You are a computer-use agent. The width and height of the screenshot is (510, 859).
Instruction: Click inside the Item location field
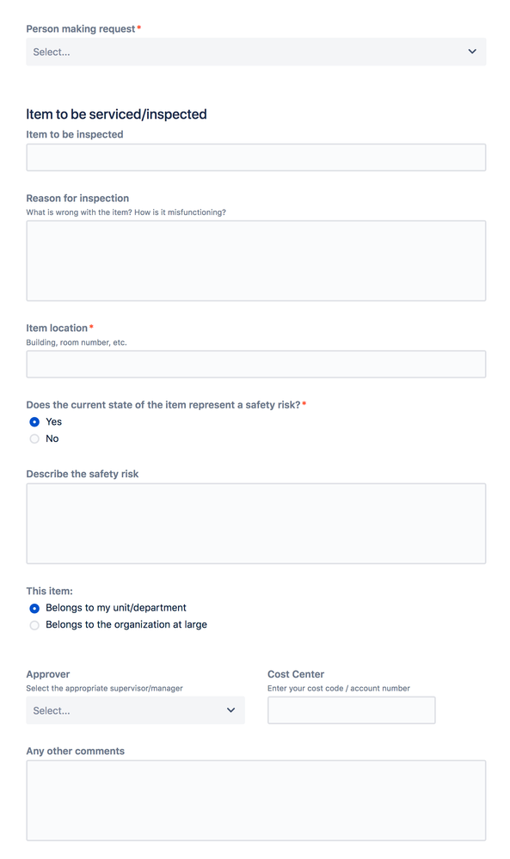click(x=255, y=364)
